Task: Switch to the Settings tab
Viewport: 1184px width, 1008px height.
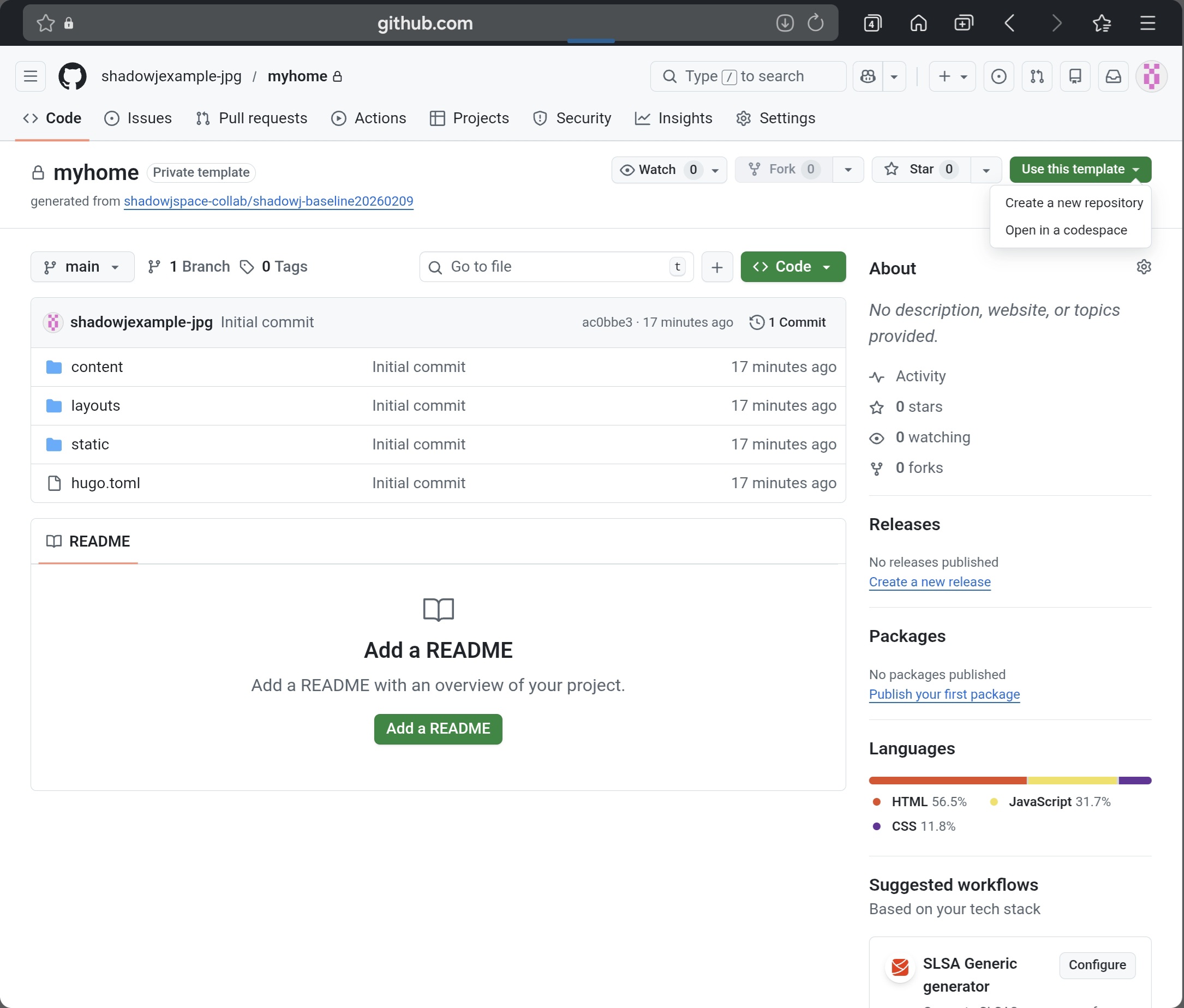Action: (775, 118)
